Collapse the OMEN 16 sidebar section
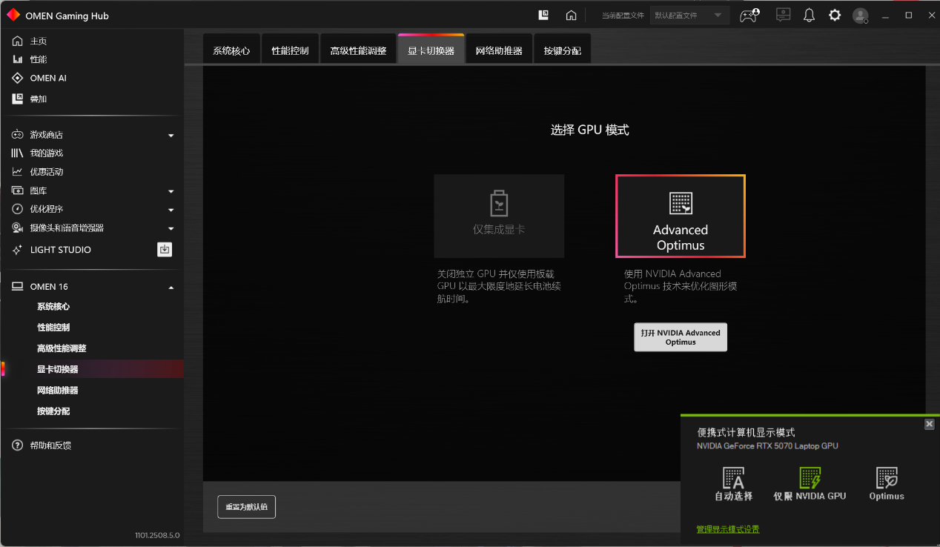The height and width of the screenshot is (547, 940). pos(171,287)
